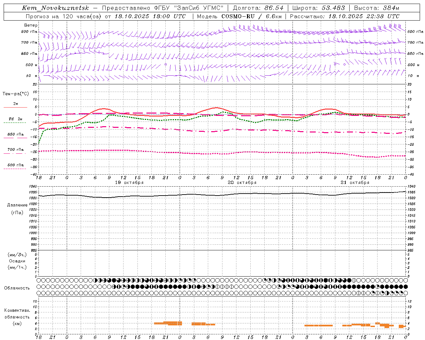Click the 'Широта: 53.483' latitude value

point(319,8)
